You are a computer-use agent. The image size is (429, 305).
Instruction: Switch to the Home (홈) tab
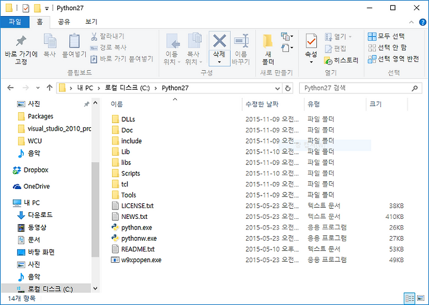(x=40, y=22)
